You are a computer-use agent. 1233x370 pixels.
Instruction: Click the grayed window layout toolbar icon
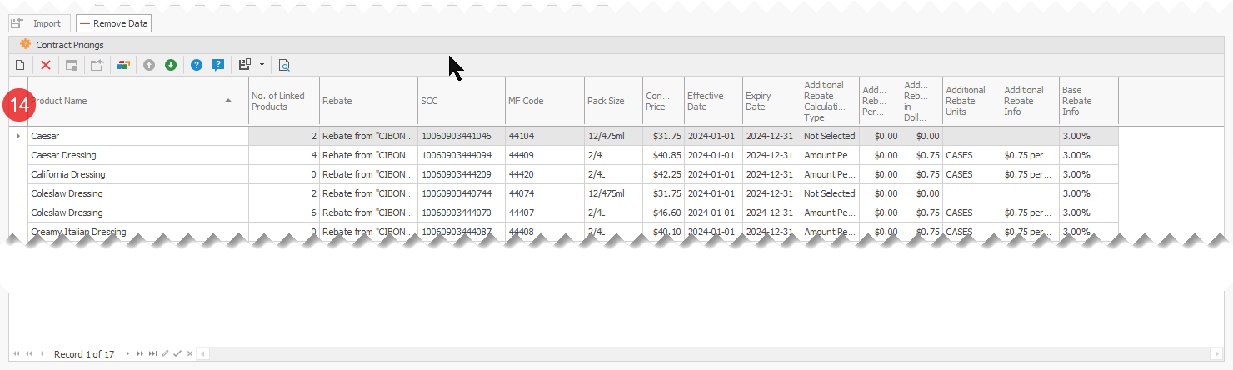[72, 65]
